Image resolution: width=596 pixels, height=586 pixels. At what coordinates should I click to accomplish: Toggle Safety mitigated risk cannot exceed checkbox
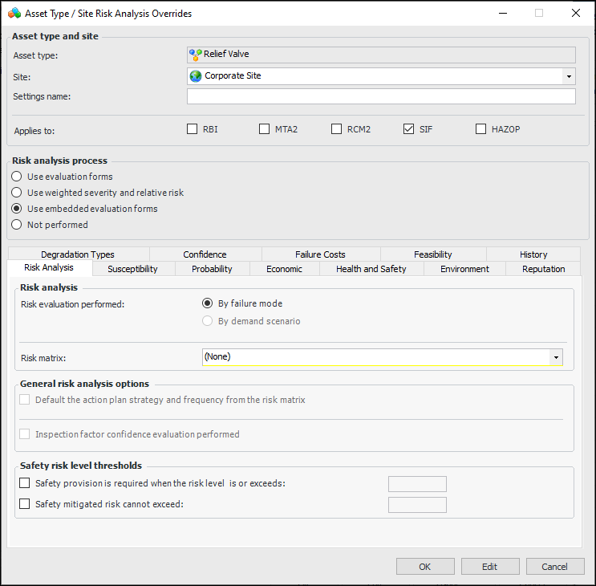pos(25,504)
